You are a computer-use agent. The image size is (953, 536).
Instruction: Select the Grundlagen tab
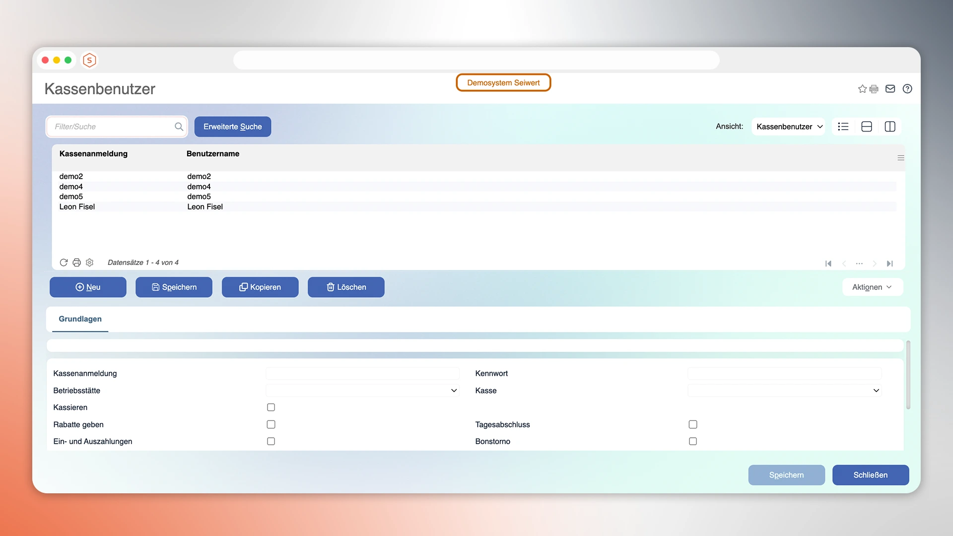tap(80, 319)
